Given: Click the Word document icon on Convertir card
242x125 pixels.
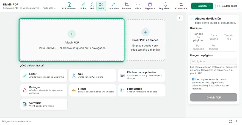Looking at the screenshot, I should [x=25, y=104].
